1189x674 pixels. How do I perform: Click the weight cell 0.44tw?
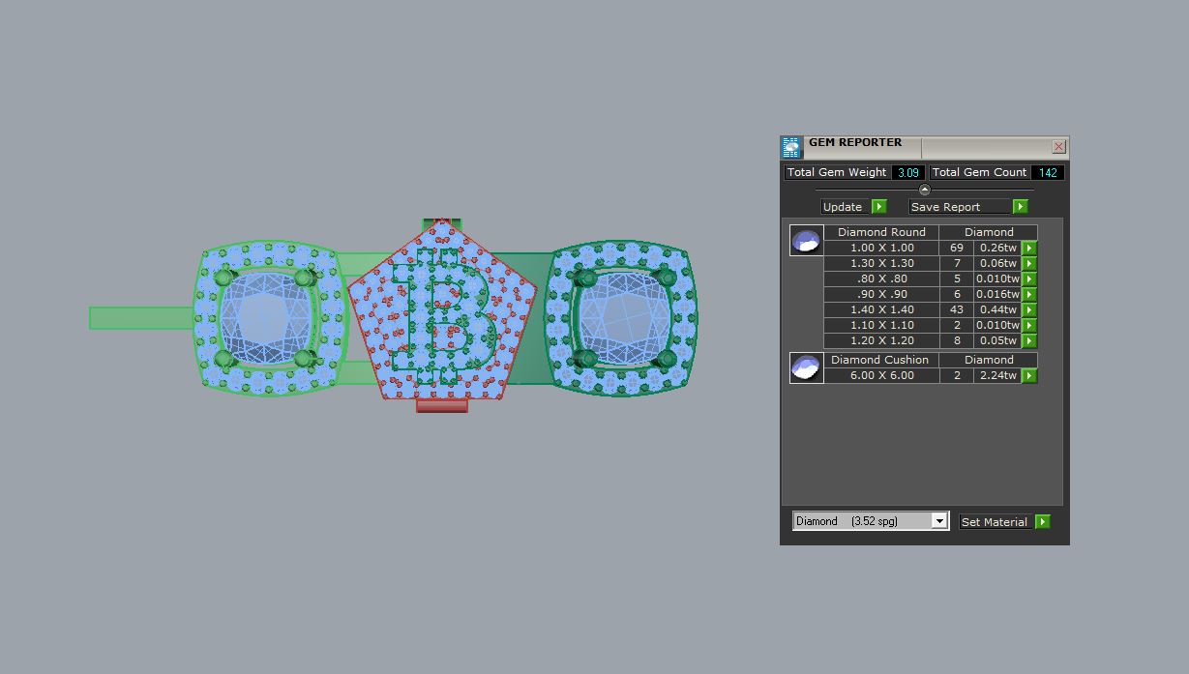click(998, 310)
